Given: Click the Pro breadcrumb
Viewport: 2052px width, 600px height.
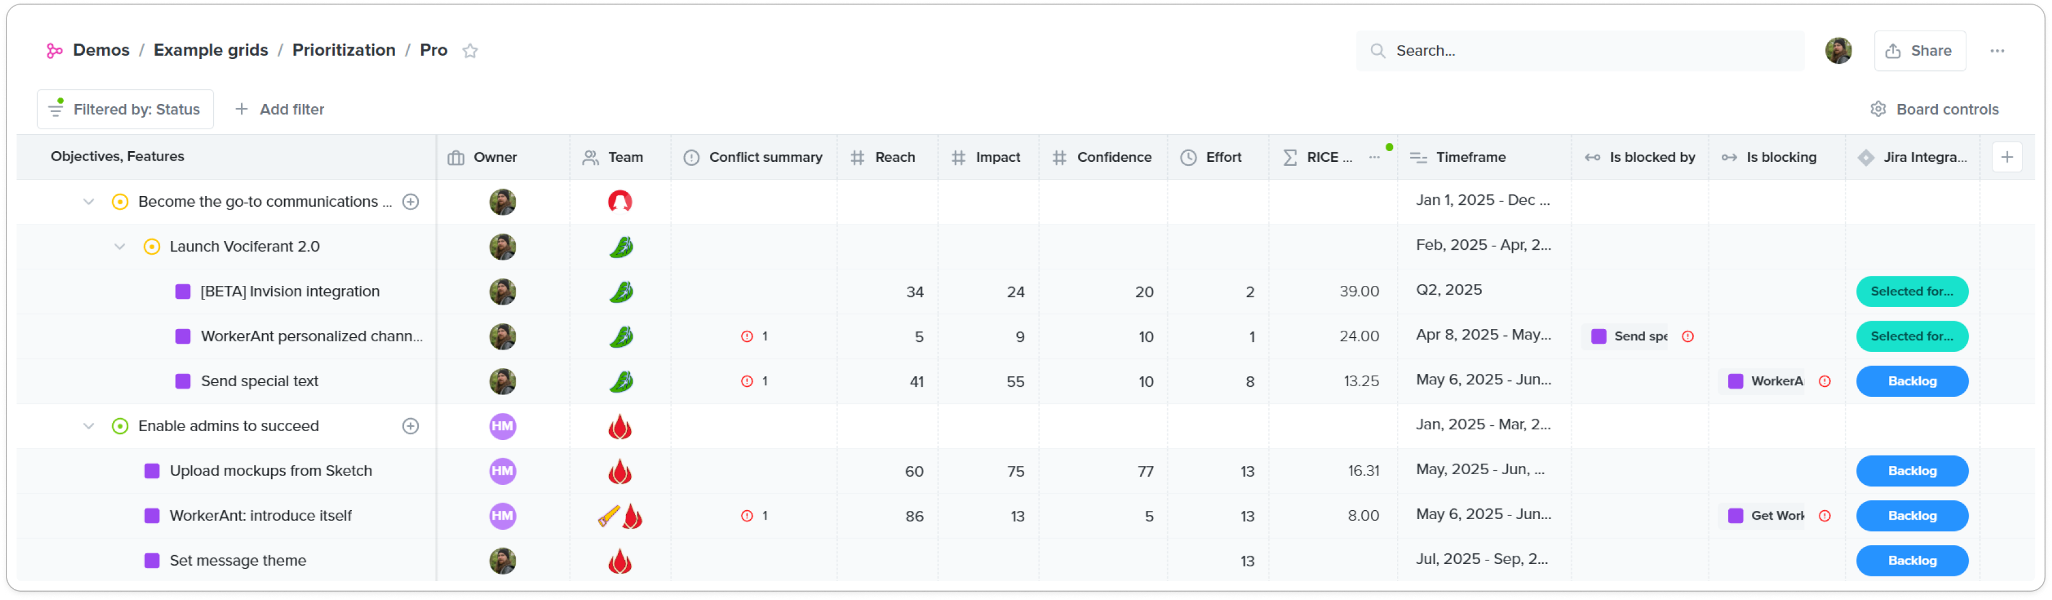Looking at the screenshot, I should 434,50.
